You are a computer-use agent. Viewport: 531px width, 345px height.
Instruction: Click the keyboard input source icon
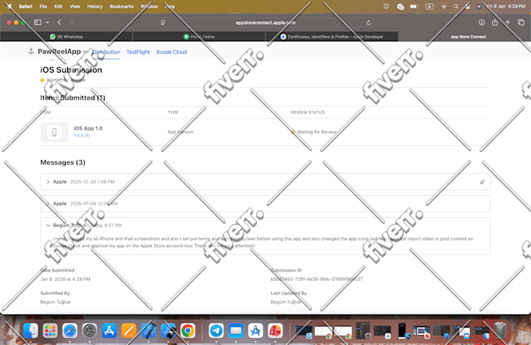tap(429, 6)
